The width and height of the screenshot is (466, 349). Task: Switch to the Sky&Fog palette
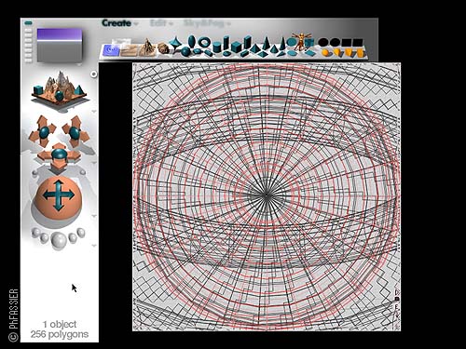[204, 23]
